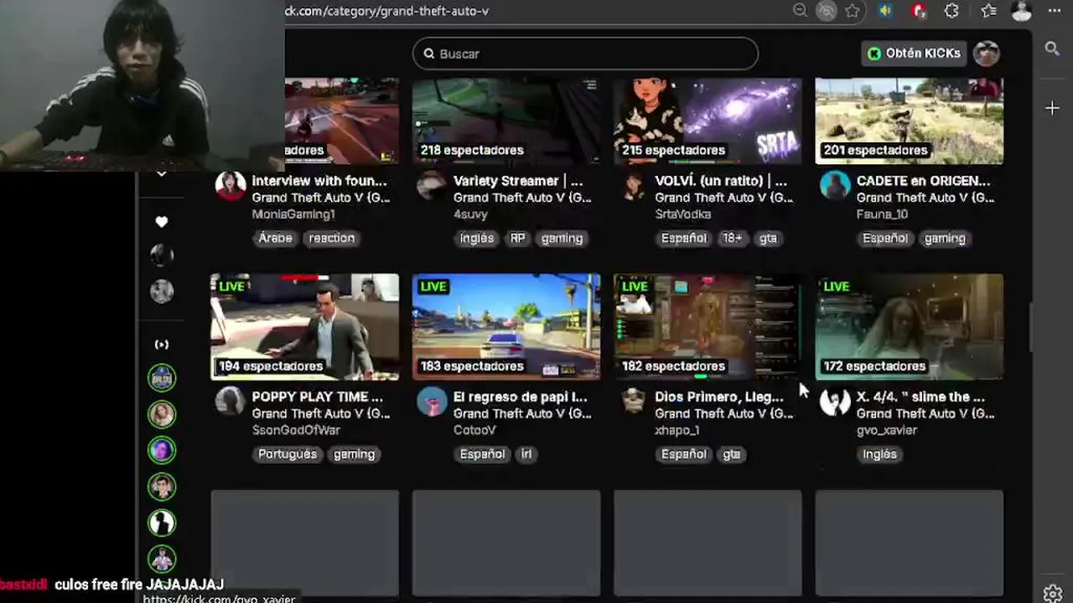The image size is (1073, 603).
Task: Open sidebar channel with white silhouette avatar
Action: (x=162, y=523)
